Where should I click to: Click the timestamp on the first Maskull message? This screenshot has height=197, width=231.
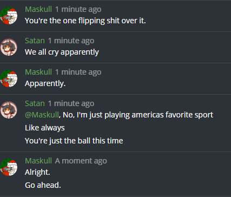pos(78,9)
